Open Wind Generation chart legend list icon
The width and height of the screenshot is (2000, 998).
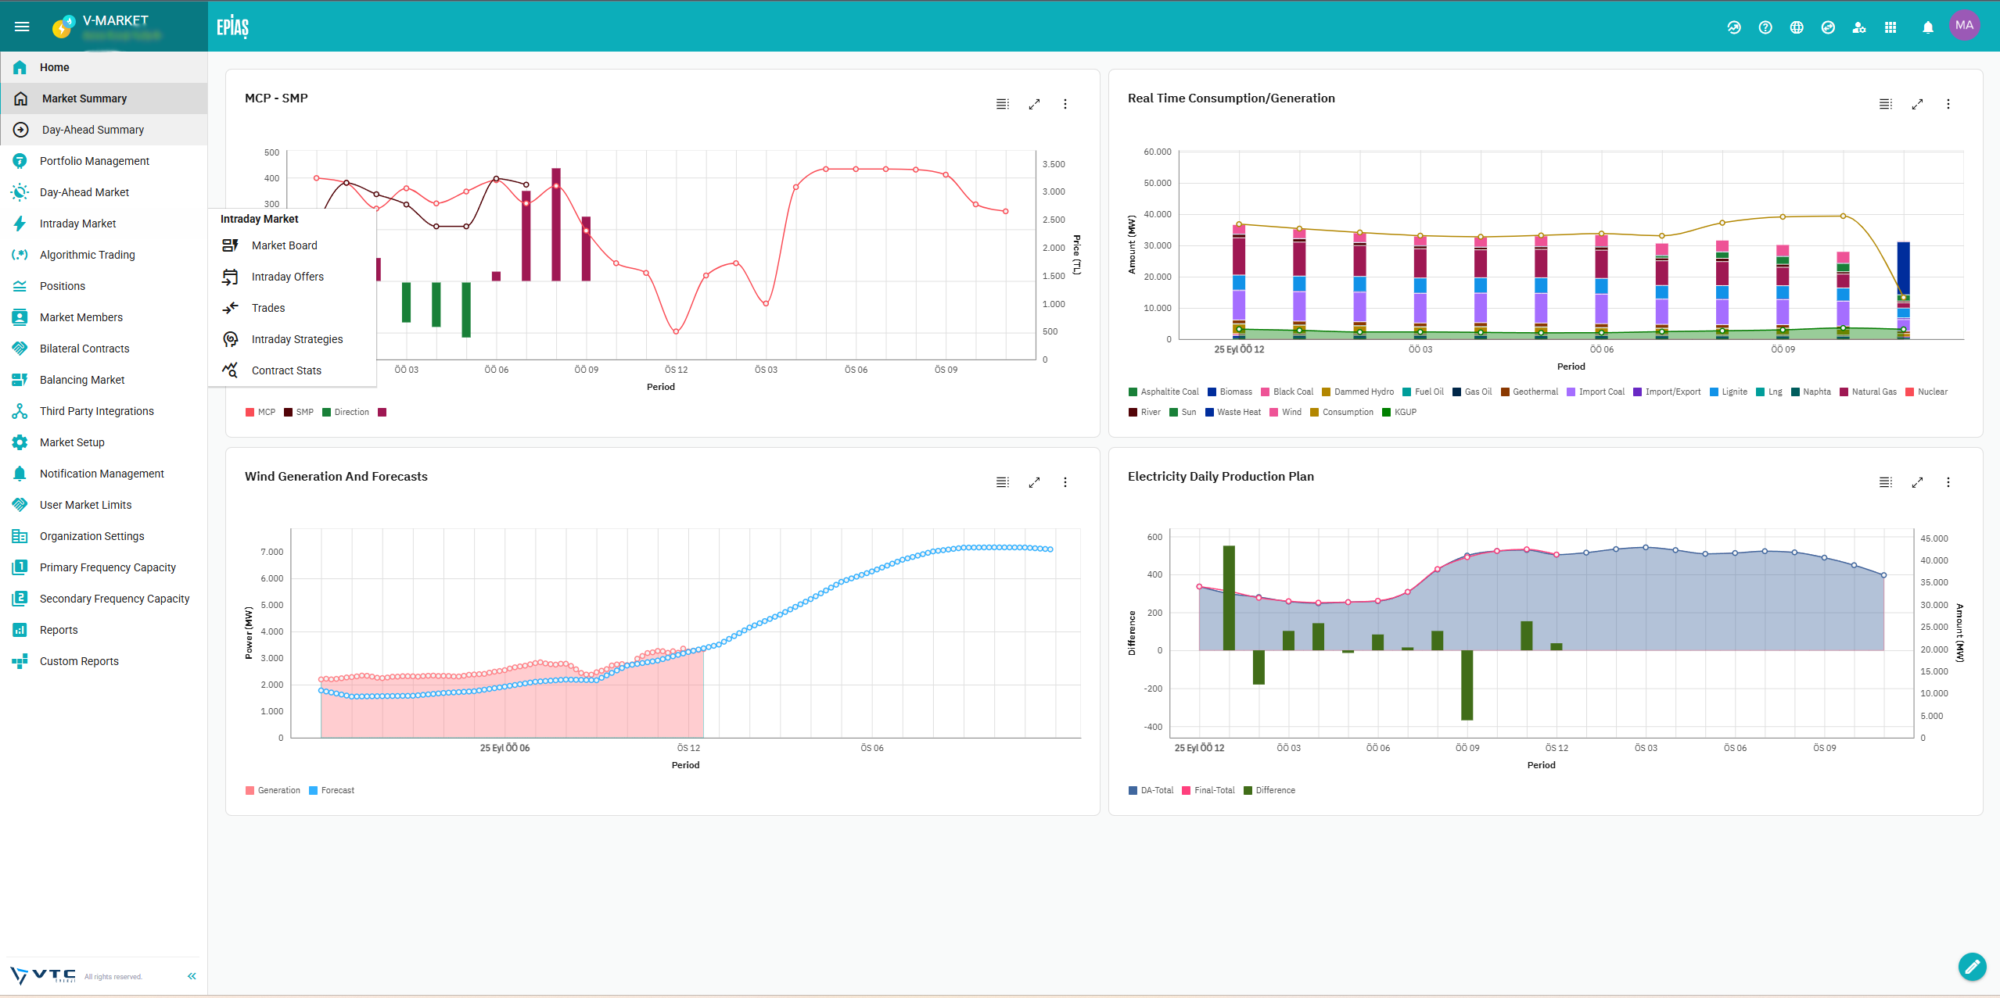pyautogui.click(x=1002, y=482)
